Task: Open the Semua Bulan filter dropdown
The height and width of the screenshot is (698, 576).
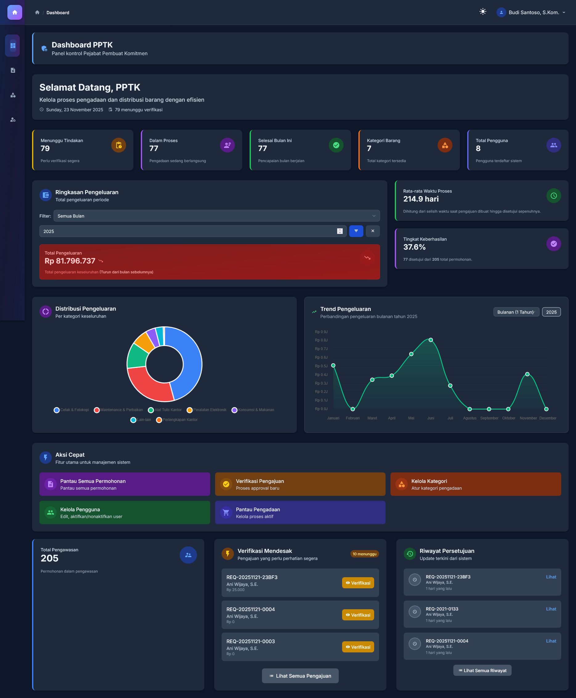Action: click(216, 216)
